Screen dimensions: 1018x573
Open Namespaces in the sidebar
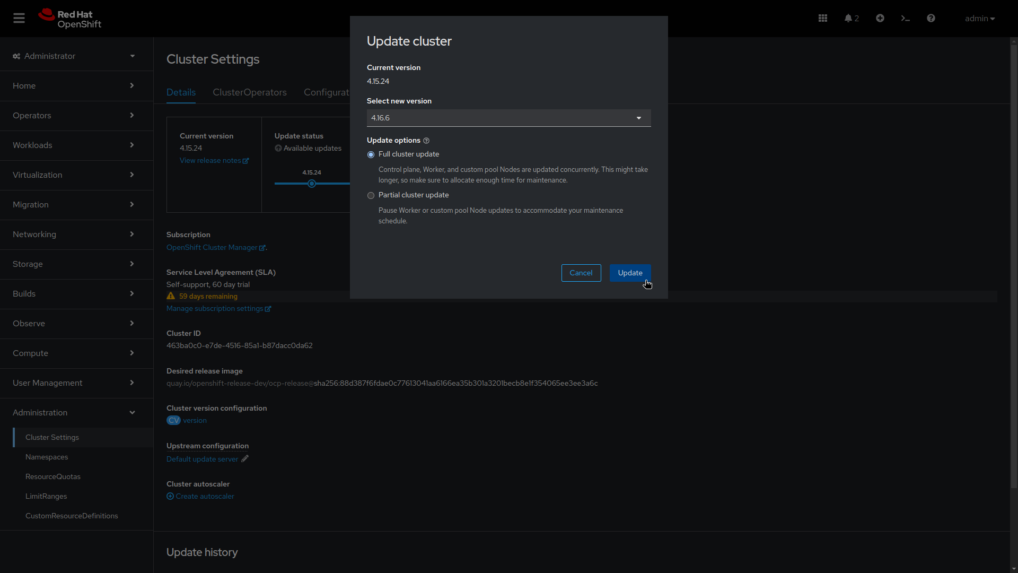point(47,457)
